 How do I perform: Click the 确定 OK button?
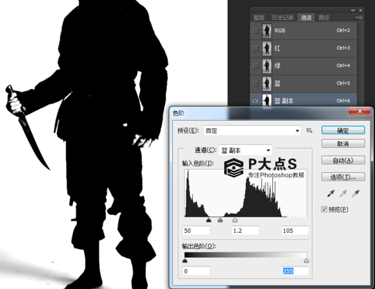(343, 130)
